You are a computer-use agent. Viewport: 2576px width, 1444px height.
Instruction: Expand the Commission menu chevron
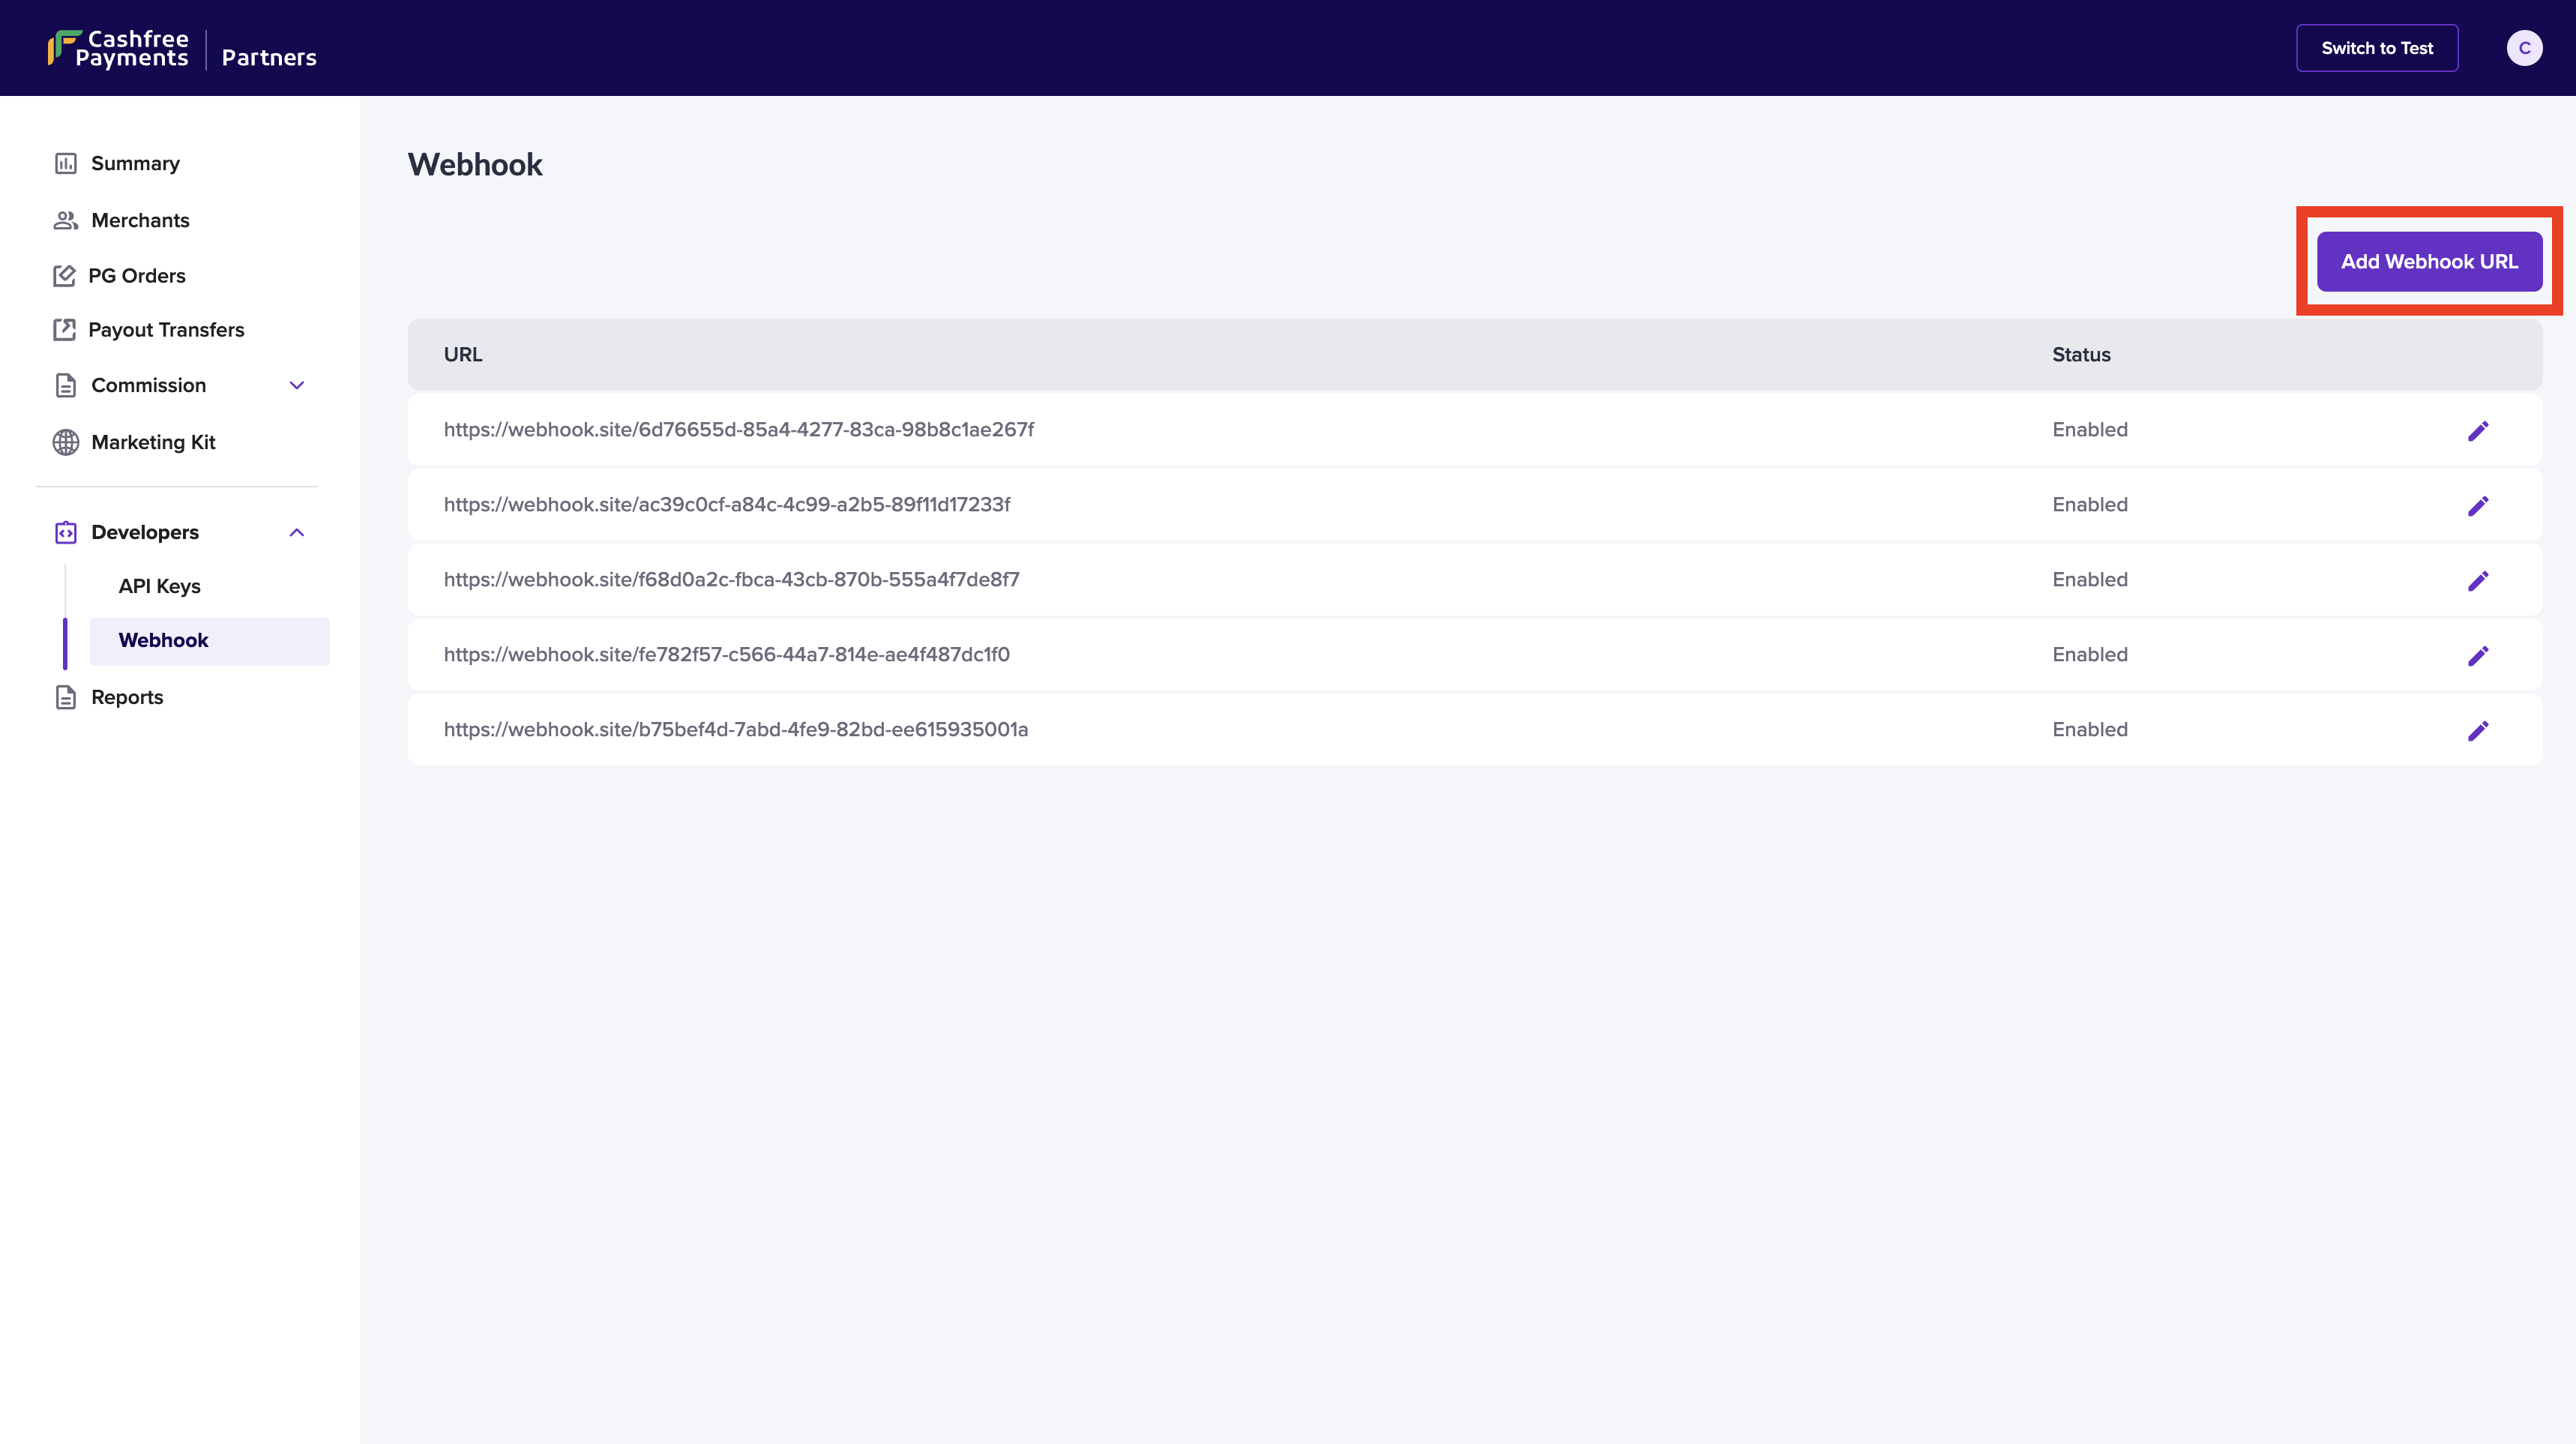tap(297, 385)
